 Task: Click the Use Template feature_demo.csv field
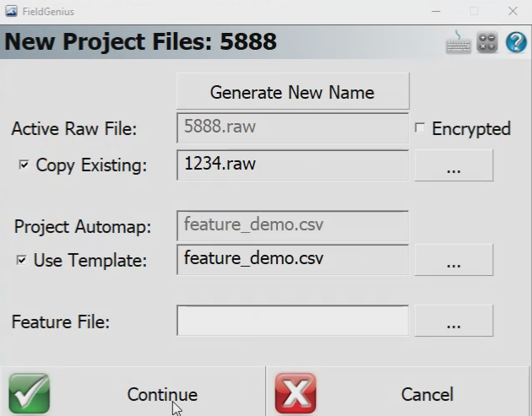292,260
